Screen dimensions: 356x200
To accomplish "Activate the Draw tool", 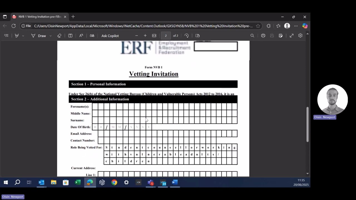I will tap(39, 36).
